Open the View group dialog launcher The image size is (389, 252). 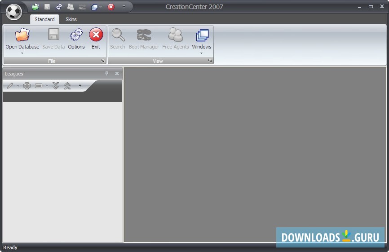[x=210, y=61]
